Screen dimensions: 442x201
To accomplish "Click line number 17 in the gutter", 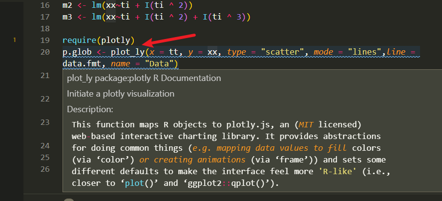I will click(x=44, y=17).
